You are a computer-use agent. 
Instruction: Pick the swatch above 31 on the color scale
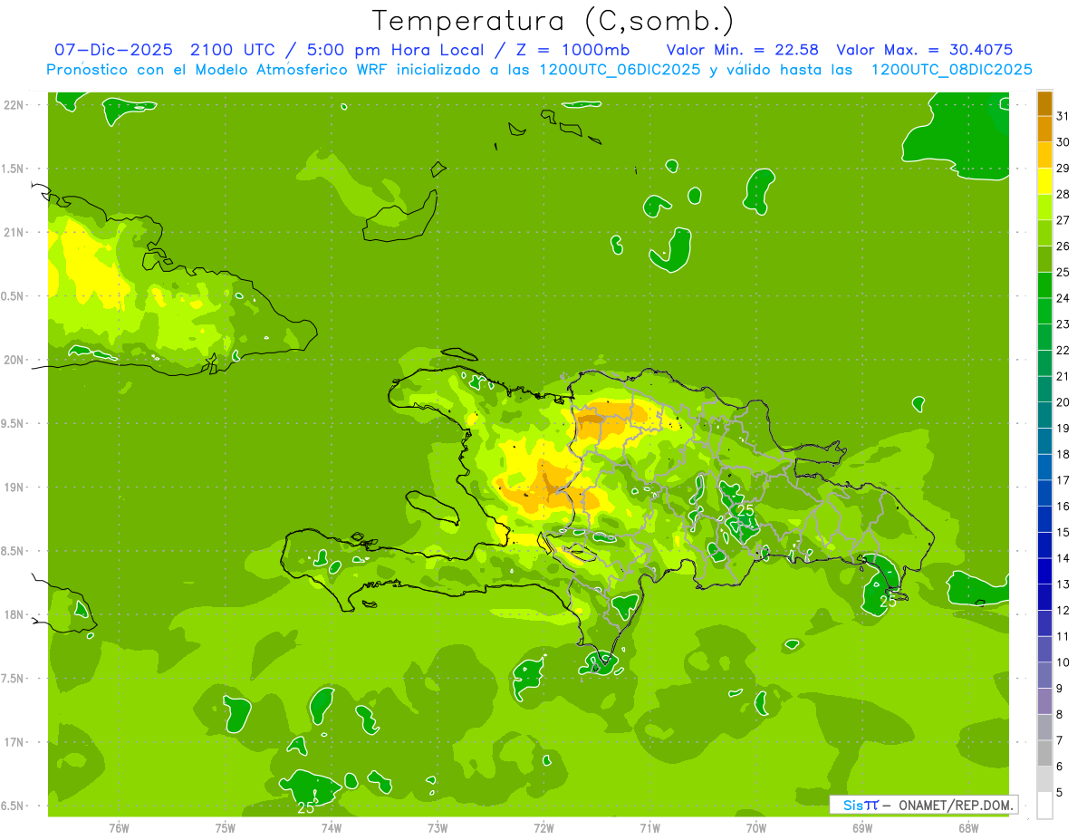(x=1045, y=103)
